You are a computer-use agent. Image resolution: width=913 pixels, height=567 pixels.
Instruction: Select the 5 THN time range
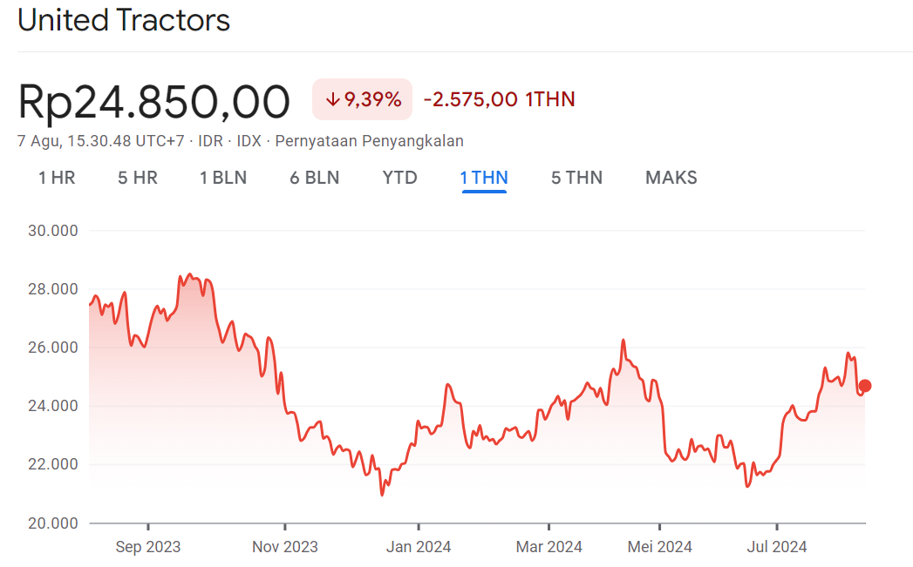click(x=576, y=178)
